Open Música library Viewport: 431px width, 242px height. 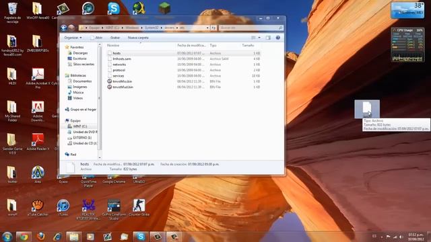click(x=78, y=93)
